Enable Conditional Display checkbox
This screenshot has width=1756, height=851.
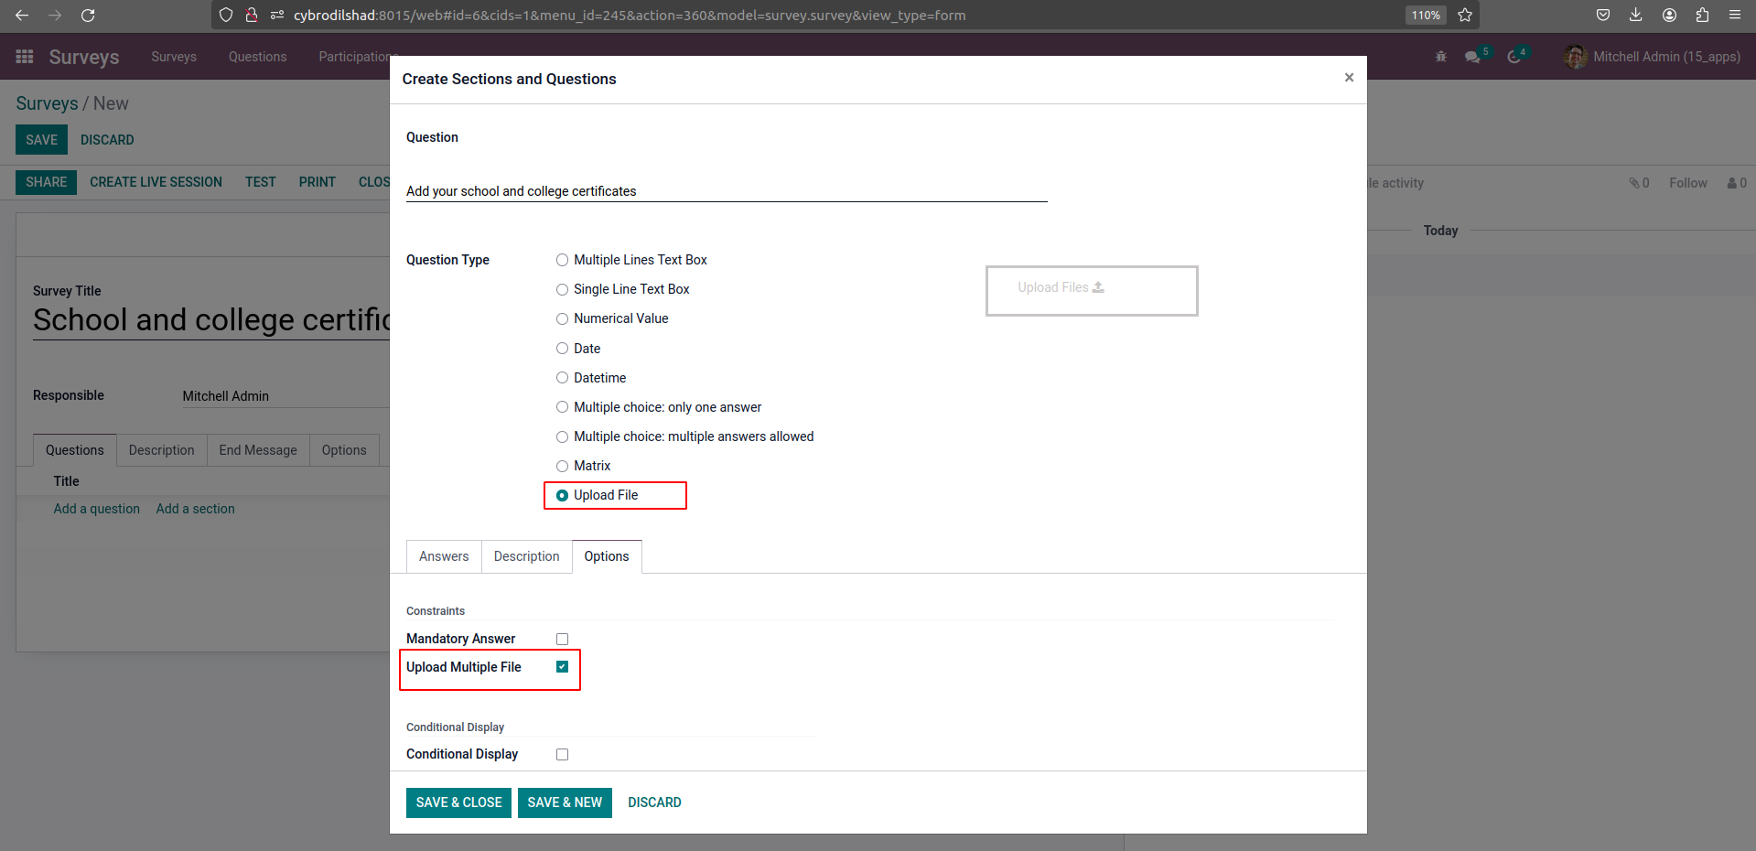coord(562,754)
